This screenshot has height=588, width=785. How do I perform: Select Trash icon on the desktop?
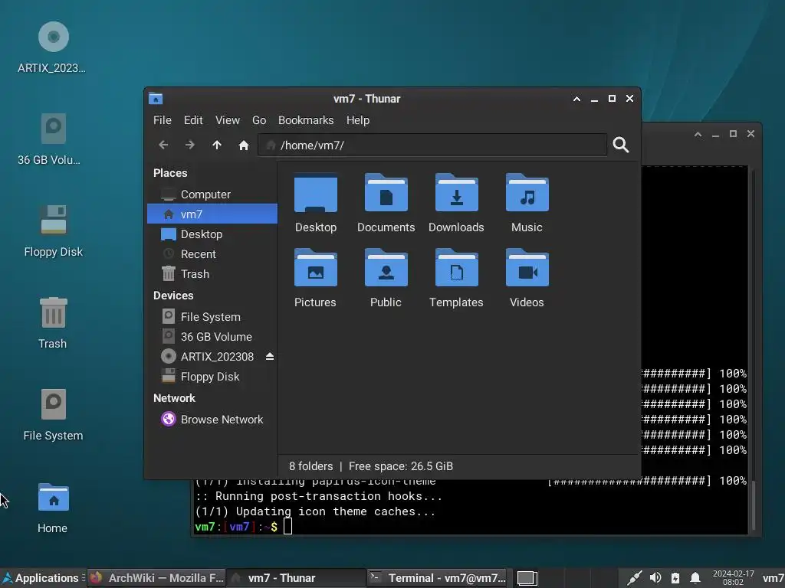(x=53, y=323)
